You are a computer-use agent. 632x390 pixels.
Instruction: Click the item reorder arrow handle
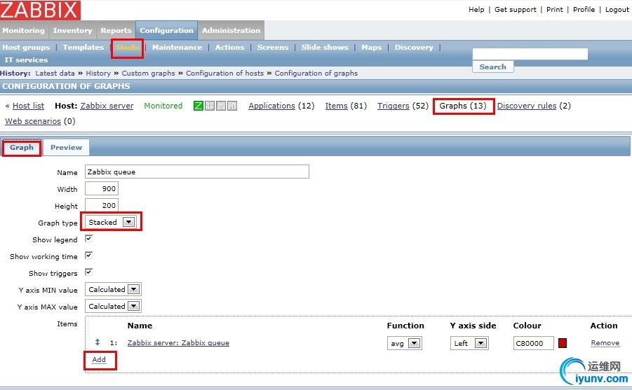(x=97, y=342)
